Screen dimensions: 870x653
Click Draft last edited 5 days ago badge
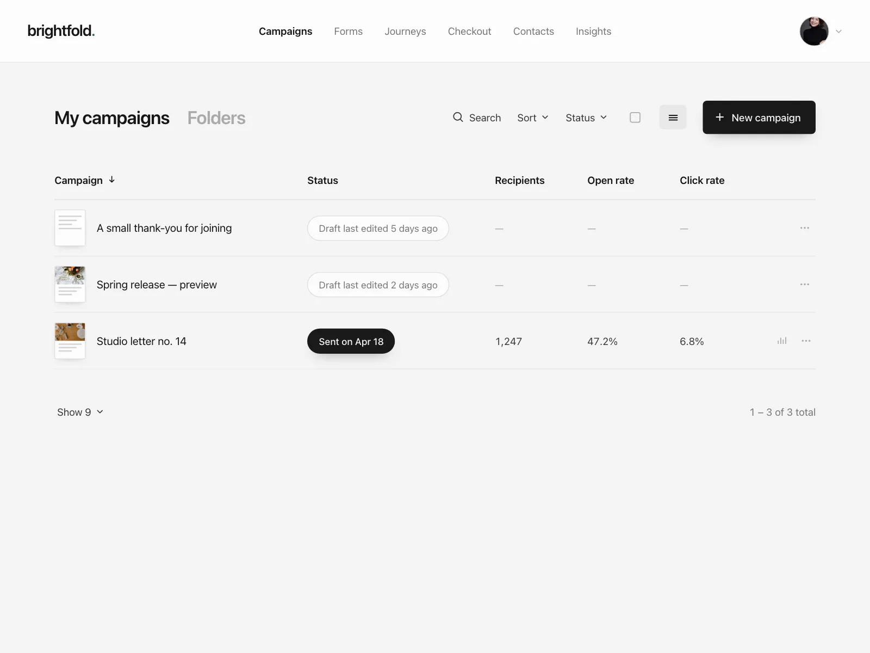pos(378,228)
